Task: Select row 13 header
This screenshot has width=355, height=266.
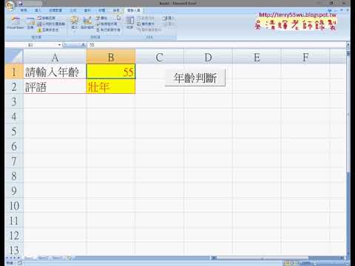Action: click(x=14, y=249)
